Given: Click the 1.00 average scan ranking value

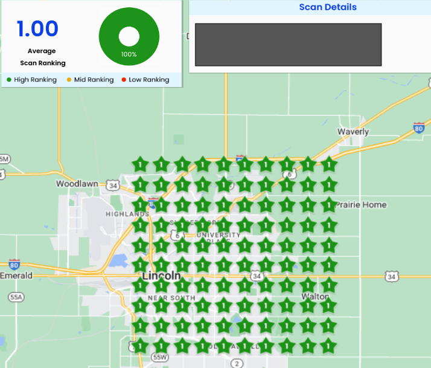Looking at the screenshot, I should pyautogui.click(x=37, y=29).
